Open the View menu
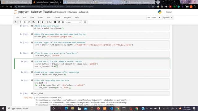The width and height of the screenshot is (198, 111). [x=32, y=18]
